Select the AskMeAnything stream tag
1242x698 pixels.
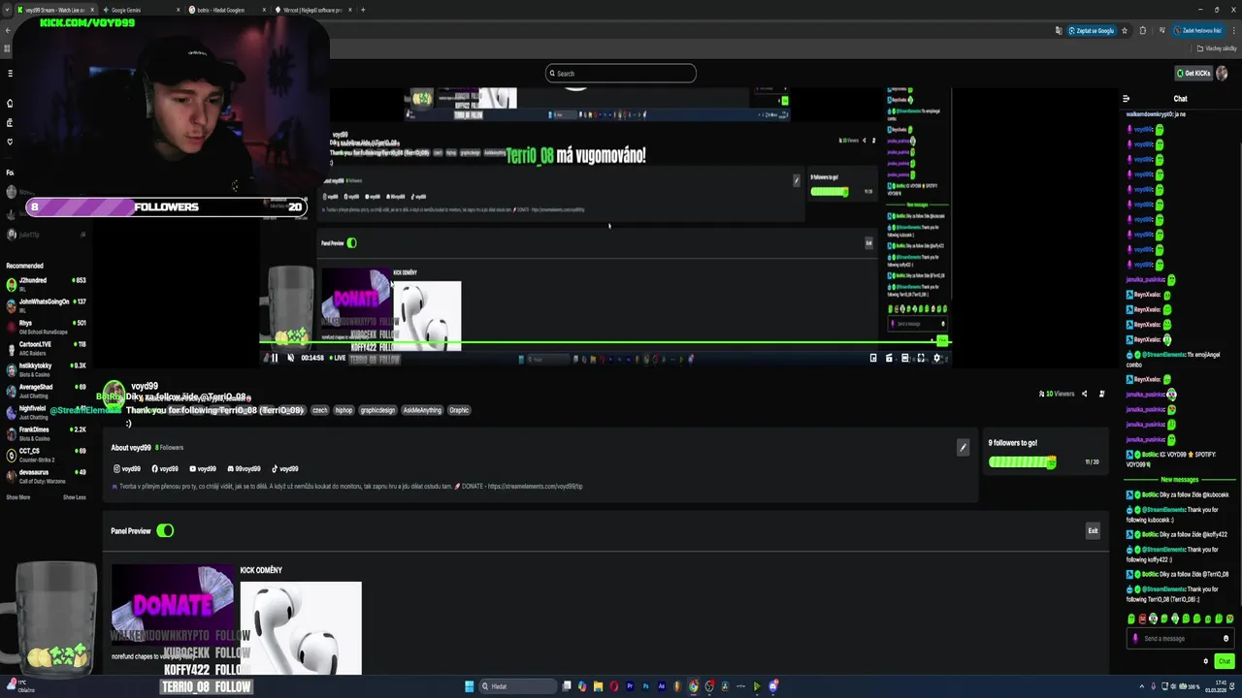pos(422,410)
